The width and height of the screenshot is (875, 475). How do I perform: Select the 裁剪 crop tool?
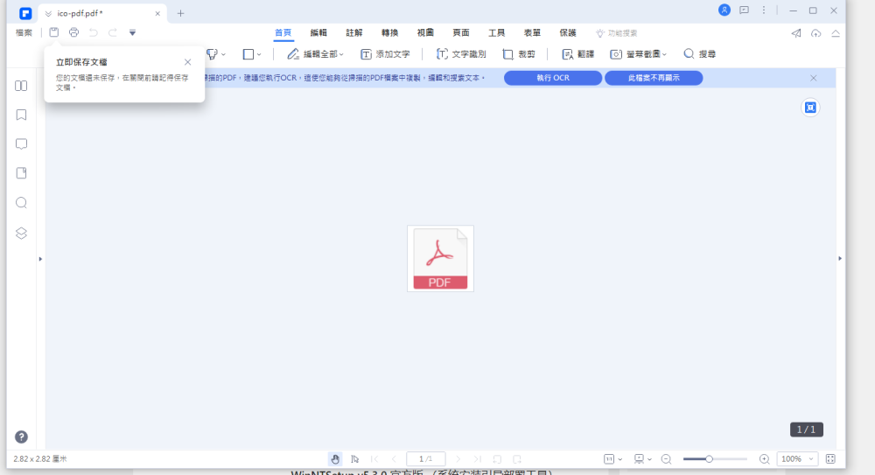click(519, 54)
